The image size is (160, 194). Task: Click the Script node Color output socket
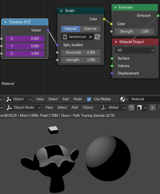click(104, 19)
